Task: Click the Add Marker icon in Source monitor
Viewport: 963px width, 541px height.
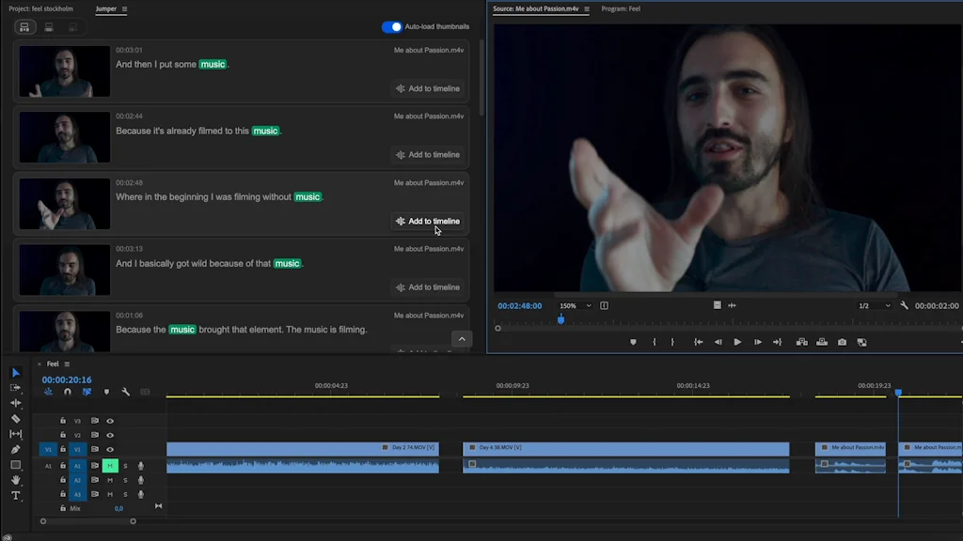Action: click(633, 343)
